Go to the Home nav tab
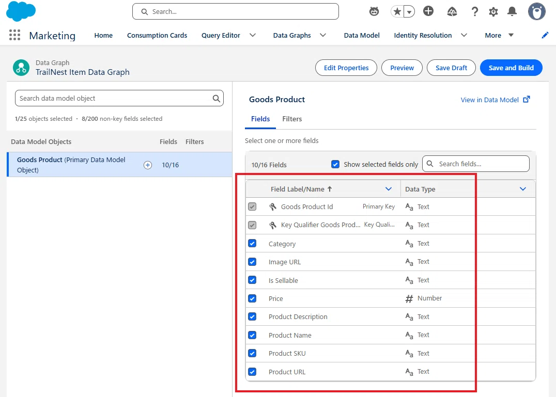The image size is (556, 397). coord(103,36)
